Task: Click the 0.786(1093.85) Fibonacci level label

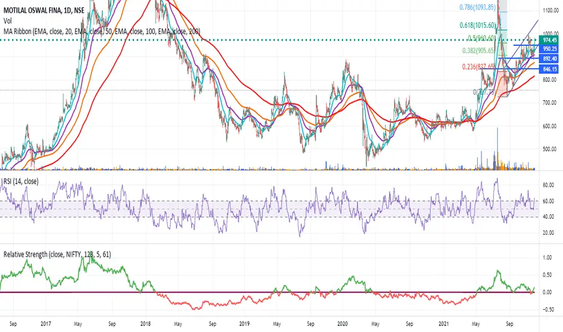Action: click(478, 7)
